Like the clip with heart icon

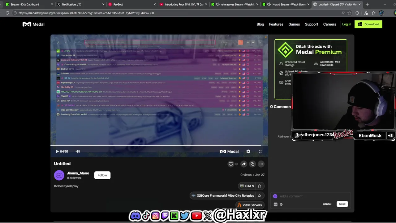[x=231, y=164]
